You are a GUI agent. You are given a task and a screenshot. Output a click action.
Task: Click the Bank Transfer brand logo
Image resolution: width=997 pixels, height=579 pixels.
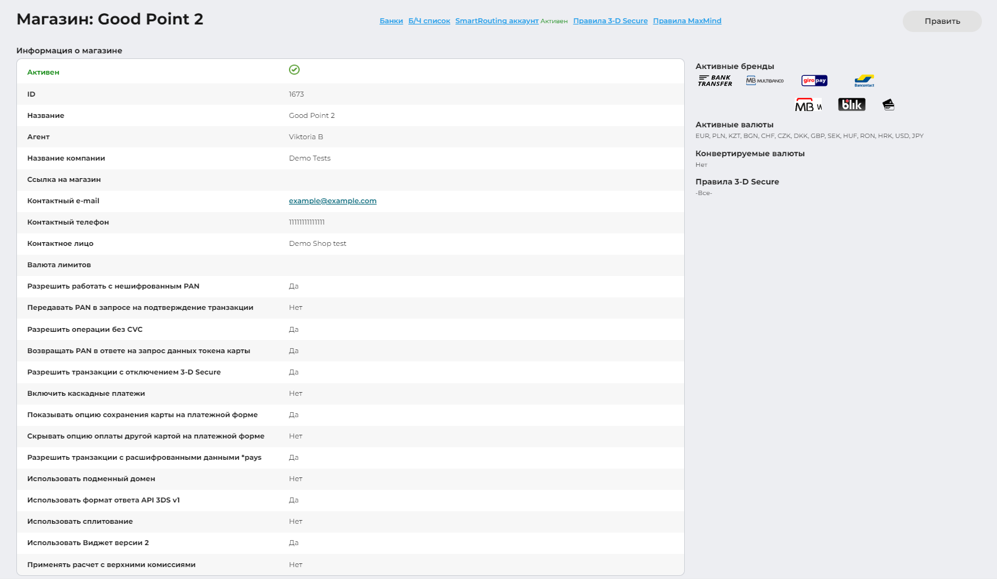pos(715,81)
